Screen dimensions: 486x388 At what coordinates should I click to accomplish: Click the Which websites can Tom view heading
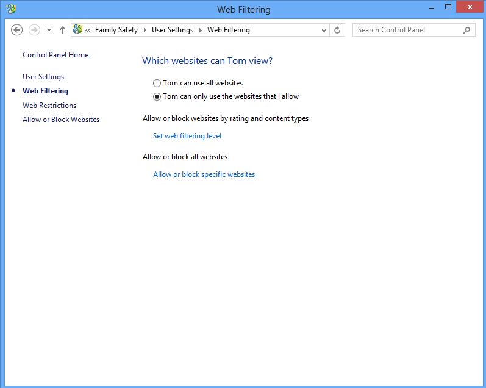(207, 61)
